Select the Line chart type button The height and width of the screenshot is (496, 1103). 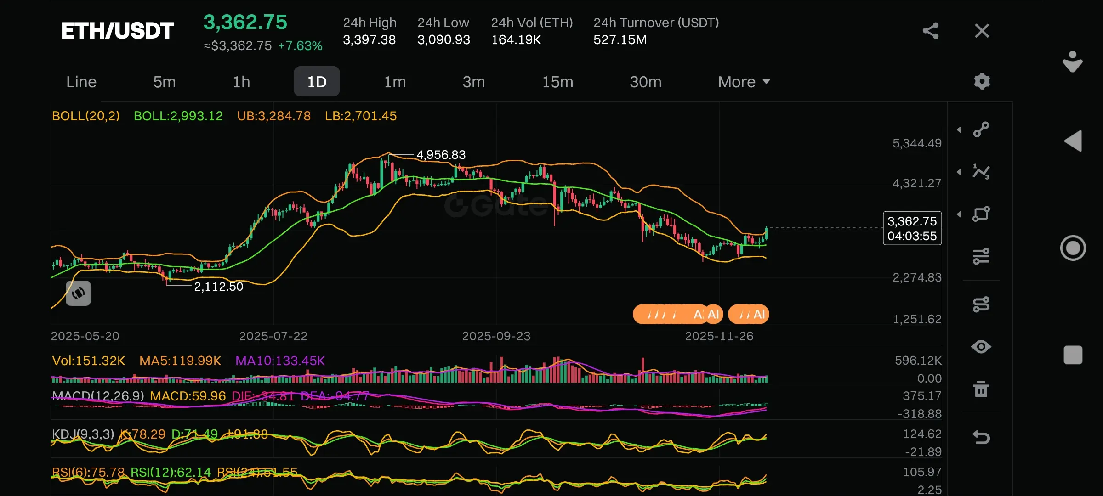[81, 82]
